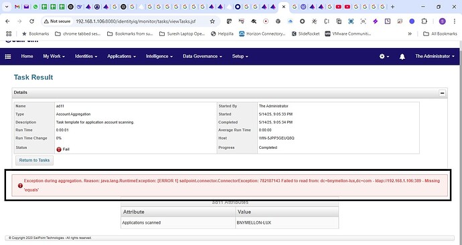The height and width of the screenshot is (245, 462).
Task: Click the red Fail status icon
Action: (59, 150)
